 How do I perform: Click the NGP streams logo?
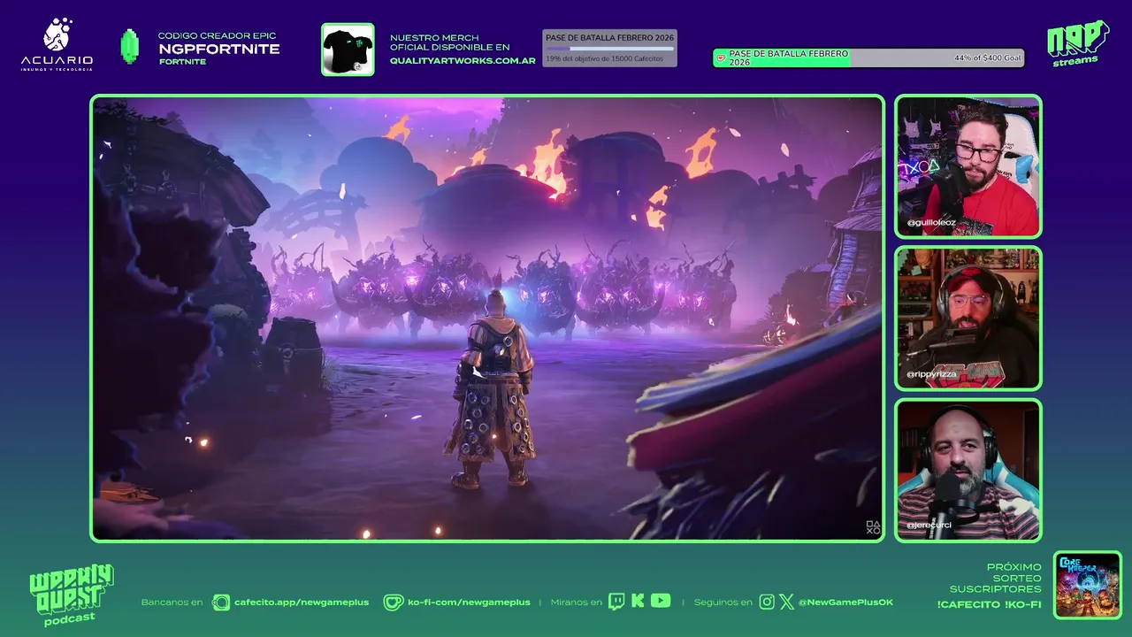point(1077,42)
